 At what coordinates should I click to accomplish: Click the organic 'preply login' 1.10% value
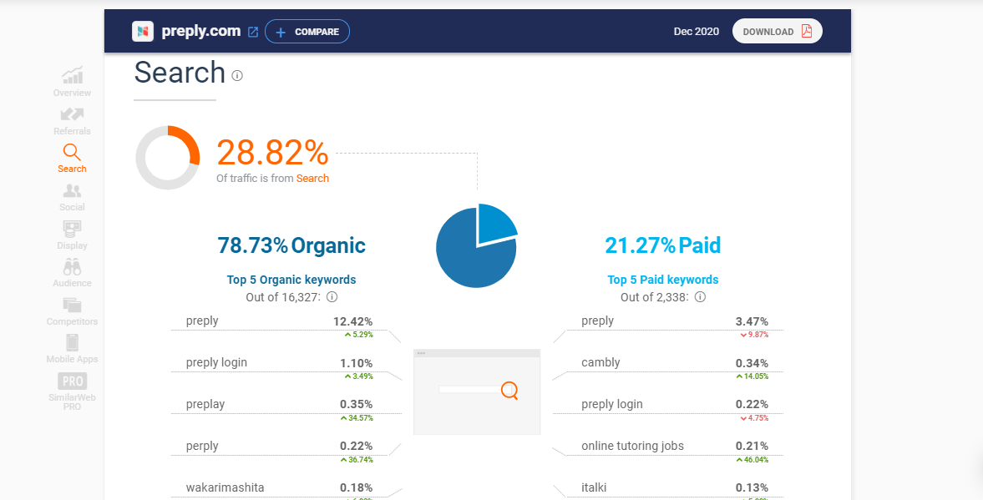pos(356,363)
